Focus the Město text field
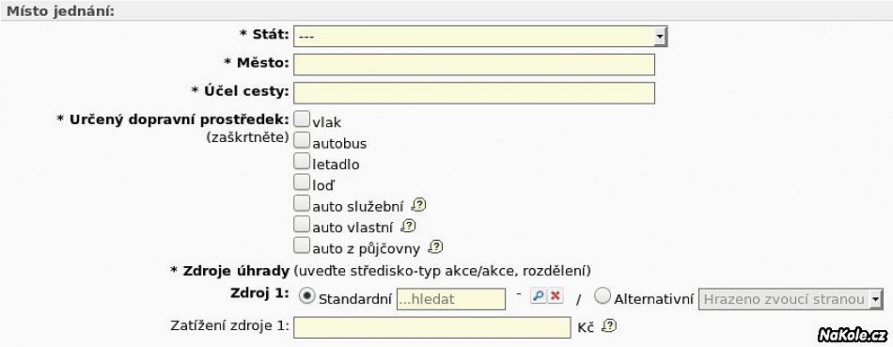893x347 pixels. (x=474, y=64)
